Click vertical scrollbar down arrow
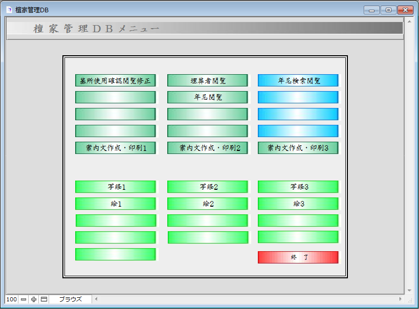 pyautogui.click(x=409, y=290)
